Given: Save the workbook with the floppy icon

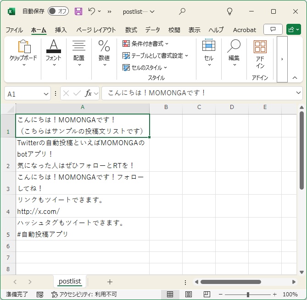Looking at the screenshot, I should [x=78, y=11].
